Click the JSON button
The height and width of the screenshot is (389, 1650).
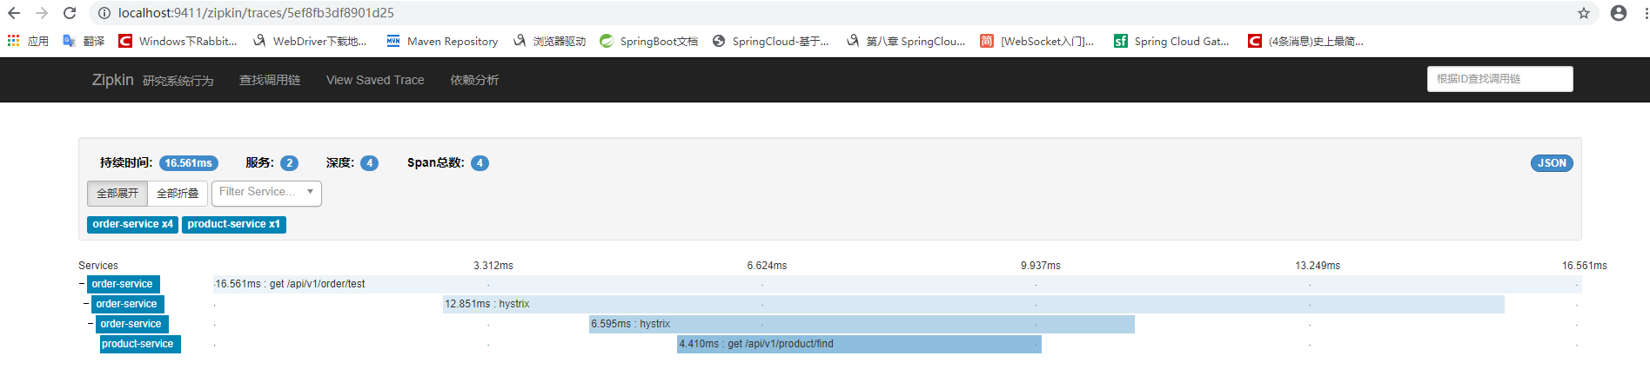[x=1551, y=163]
